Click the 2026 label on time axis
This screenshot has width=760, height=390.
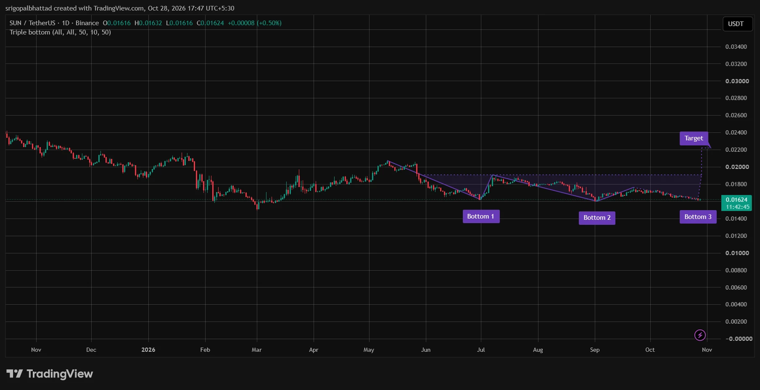coord(148,350)
